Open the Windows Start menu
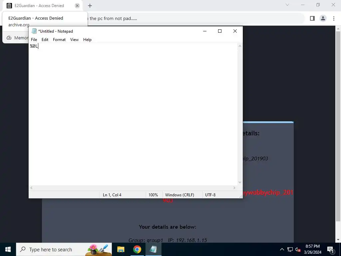Viewport: 341px width, 256px height. point(8,249)
